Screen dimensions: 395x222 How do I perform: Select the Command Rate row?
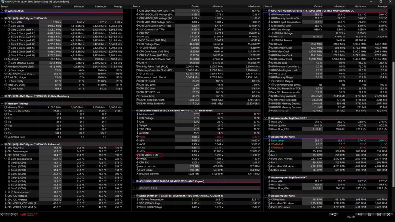tap(62, 137)
